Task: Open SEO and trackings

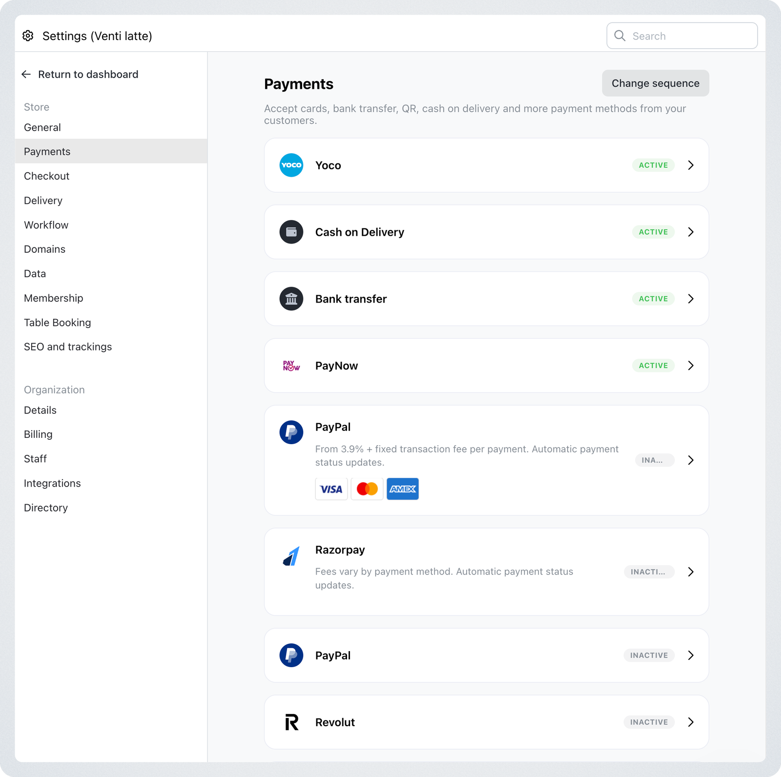Action: click(111, 347)
